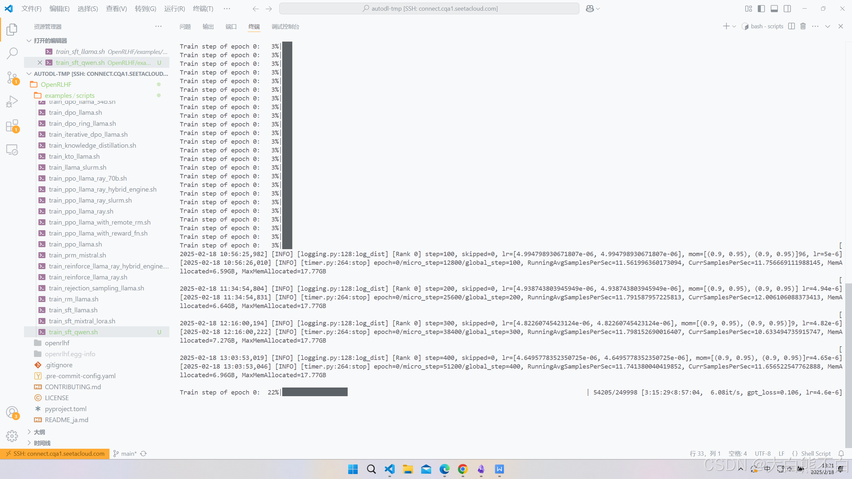The image size is (852, 479).
Task: Open the Manage gear icon
Action: (x=12, y=436)
